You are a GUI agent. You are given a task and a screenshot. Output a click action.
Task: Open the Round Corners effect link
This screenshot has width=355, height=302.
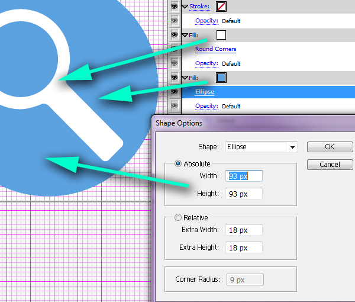coord(215,49)
